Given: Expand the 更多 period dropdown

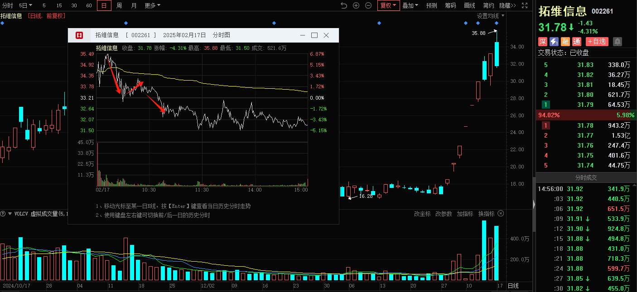Looking at the screenshot, I should tap(152, 5).
